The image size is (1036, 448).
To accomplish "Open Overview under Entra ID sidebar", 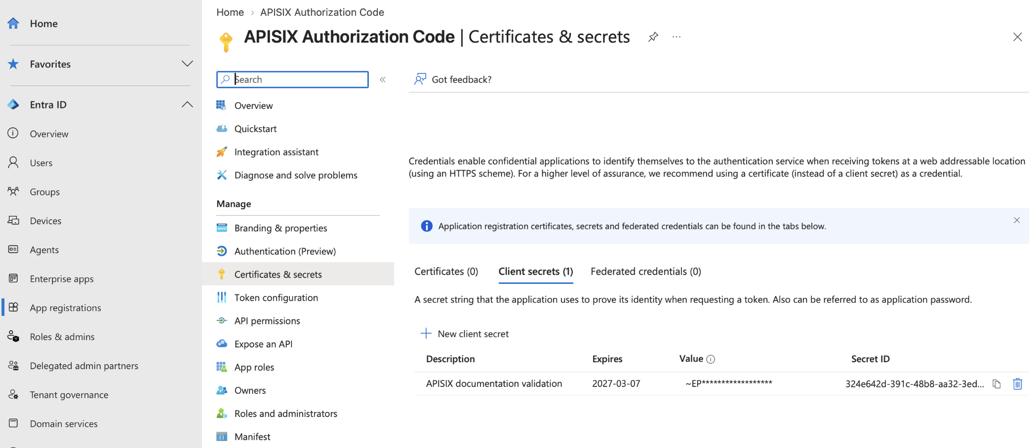I will 49,134.
